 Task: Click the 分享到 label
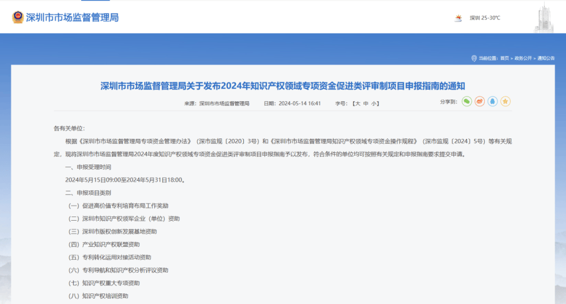pyautogui.click(x=449, y=102)
